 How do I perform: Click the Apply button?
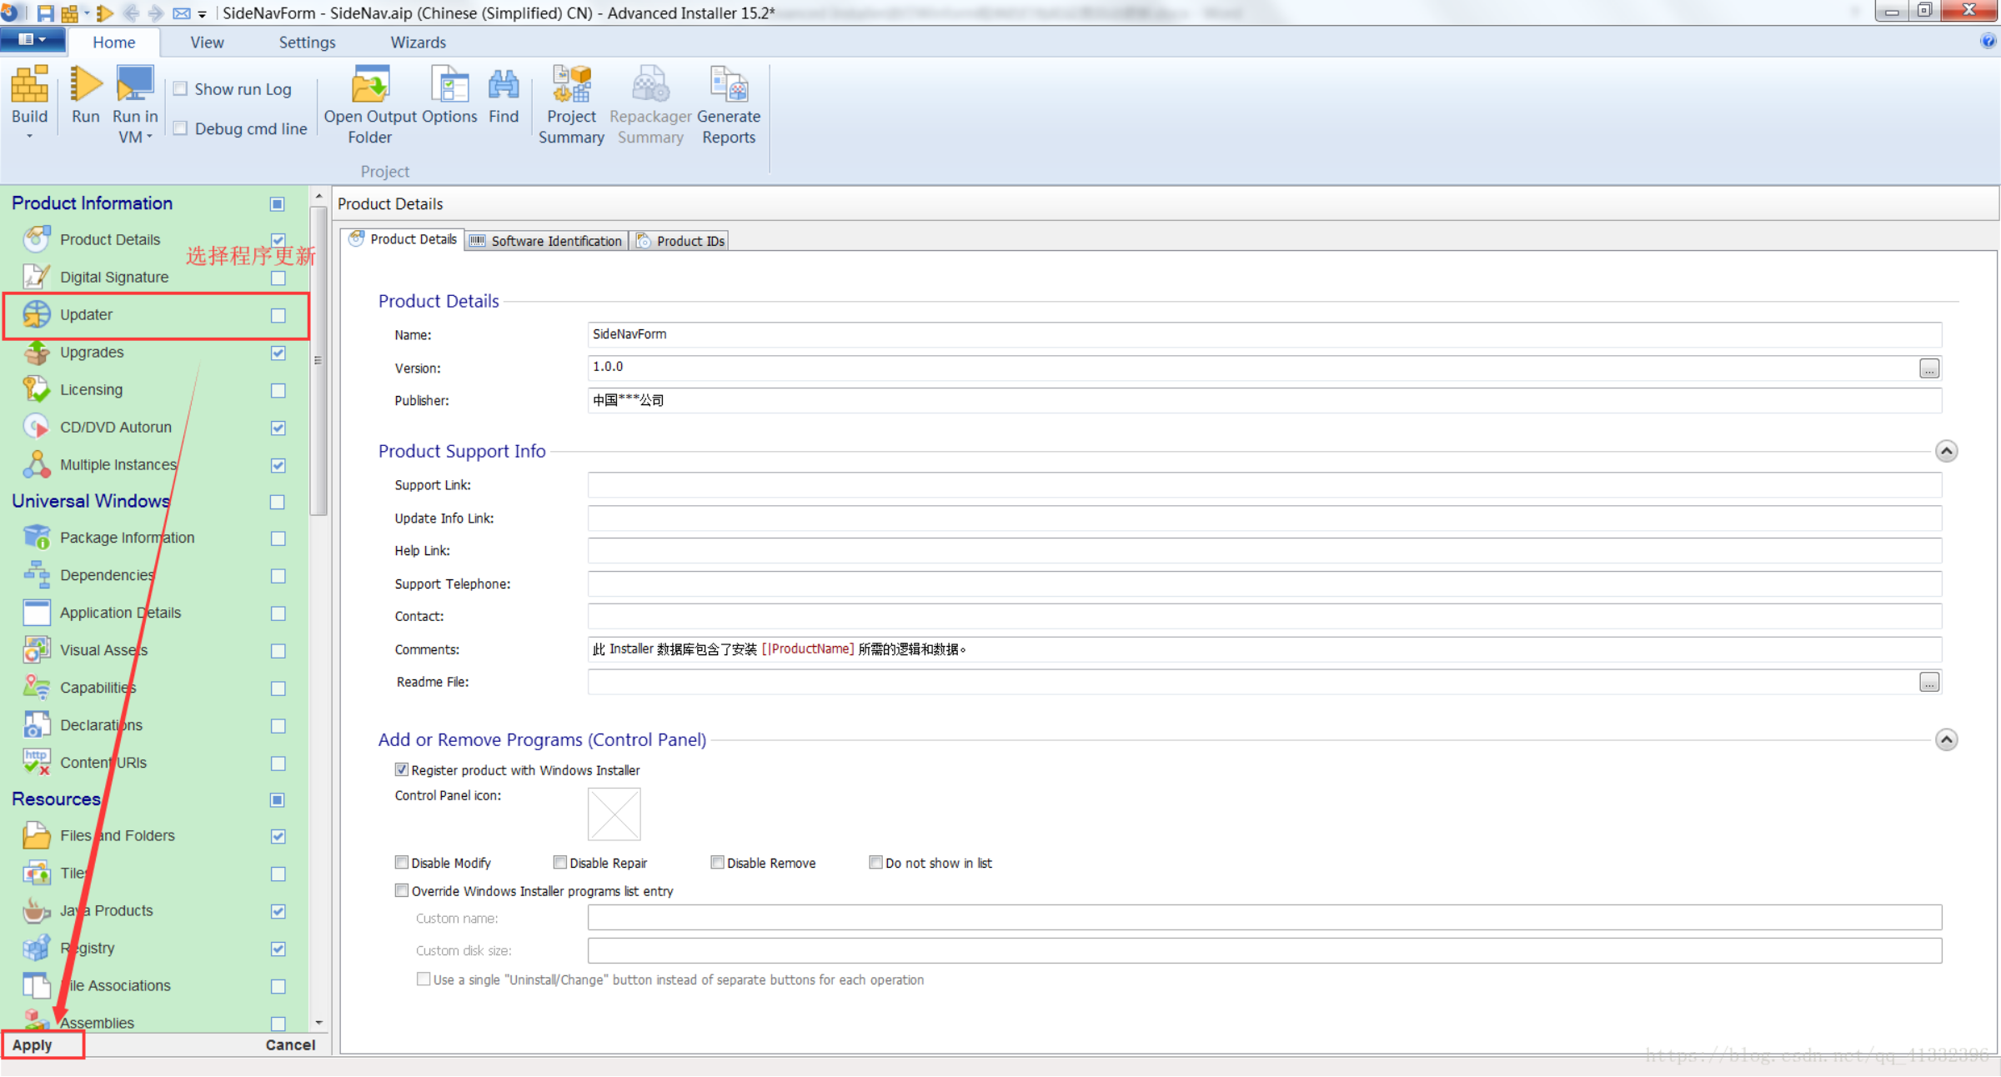point(33,1044)
